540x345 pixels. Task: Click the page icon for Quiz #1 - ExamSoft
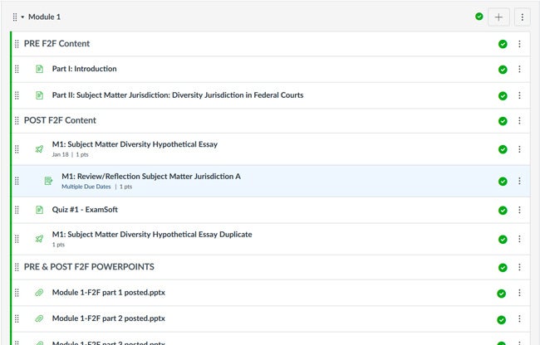[x=40, y=210]
